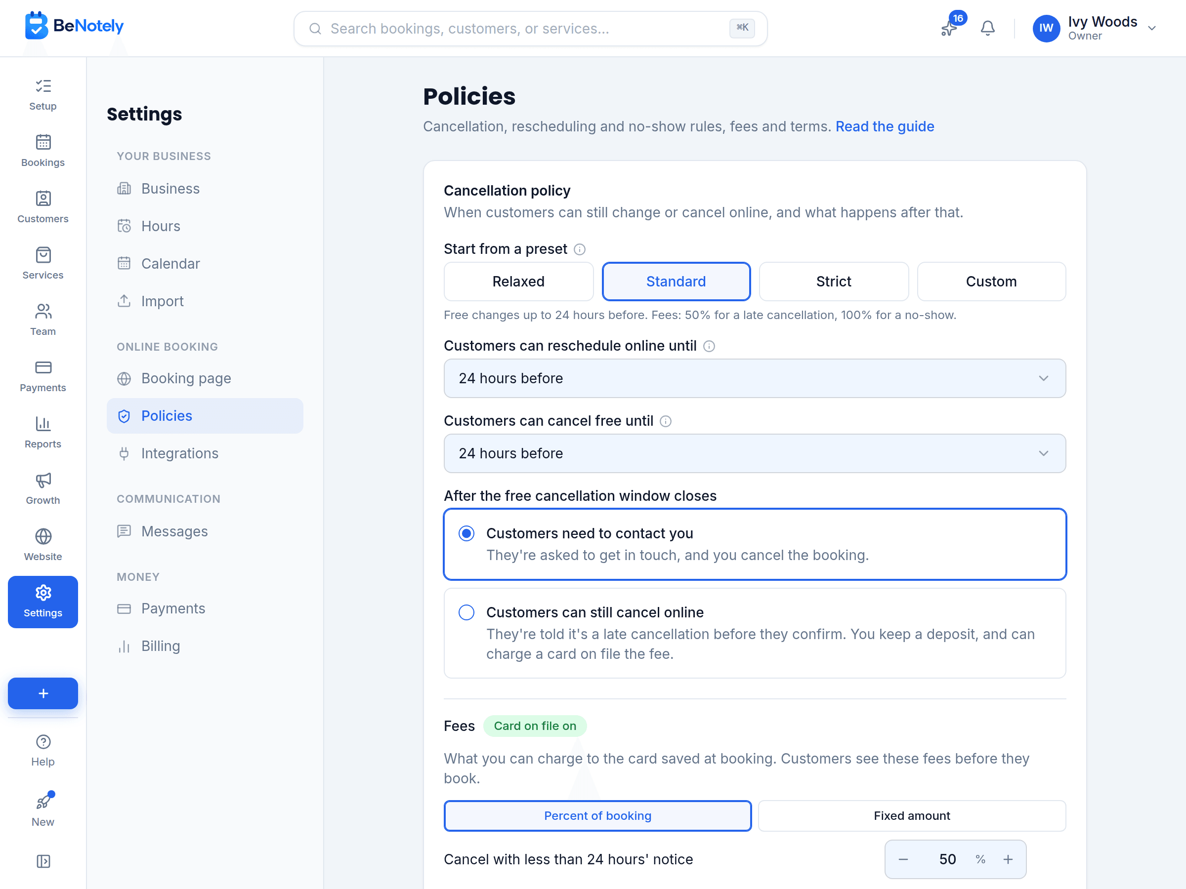
Task: Choose the Custom preset
Action: click(991, 282)
